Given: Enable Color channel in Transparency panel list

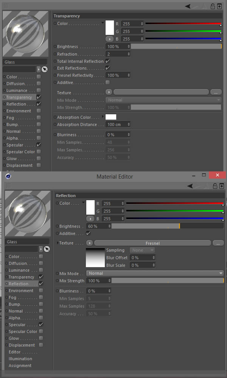Looking at the screenshot, I should click(39, 77).
